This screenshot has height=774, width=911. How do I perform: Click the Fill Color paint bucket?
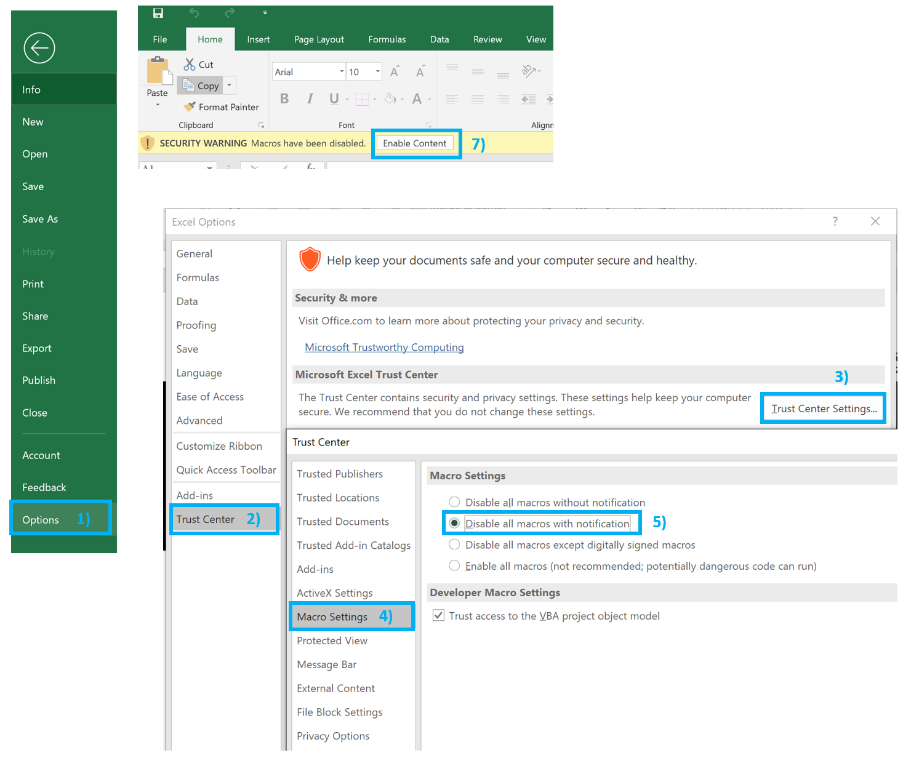tap(390, 98)
